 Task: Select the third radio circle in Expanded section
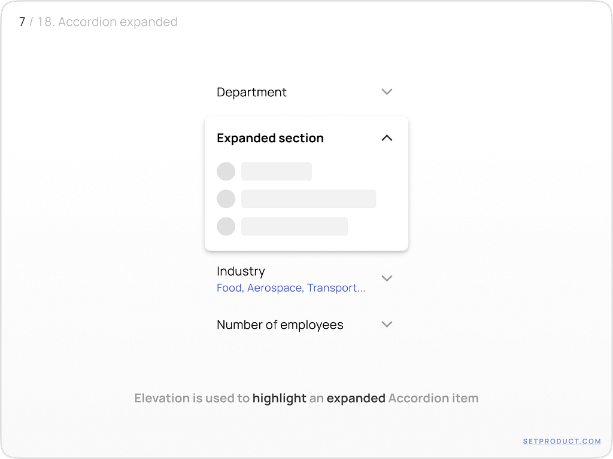click(x=226, y=227)
